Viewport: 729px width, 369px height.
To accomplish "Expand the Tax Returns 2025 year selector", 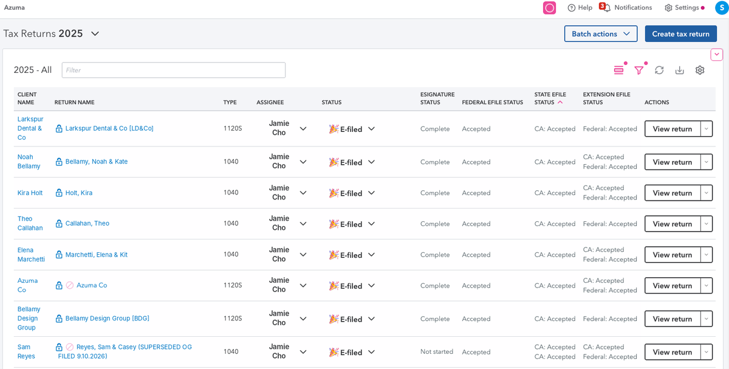I will (95, 34).
